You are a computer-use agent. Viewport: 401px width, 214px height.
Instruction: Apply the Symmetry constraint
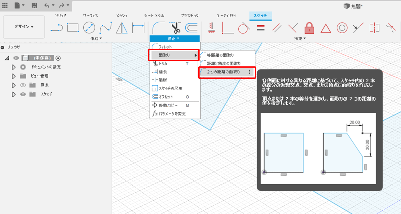point(374,28)
